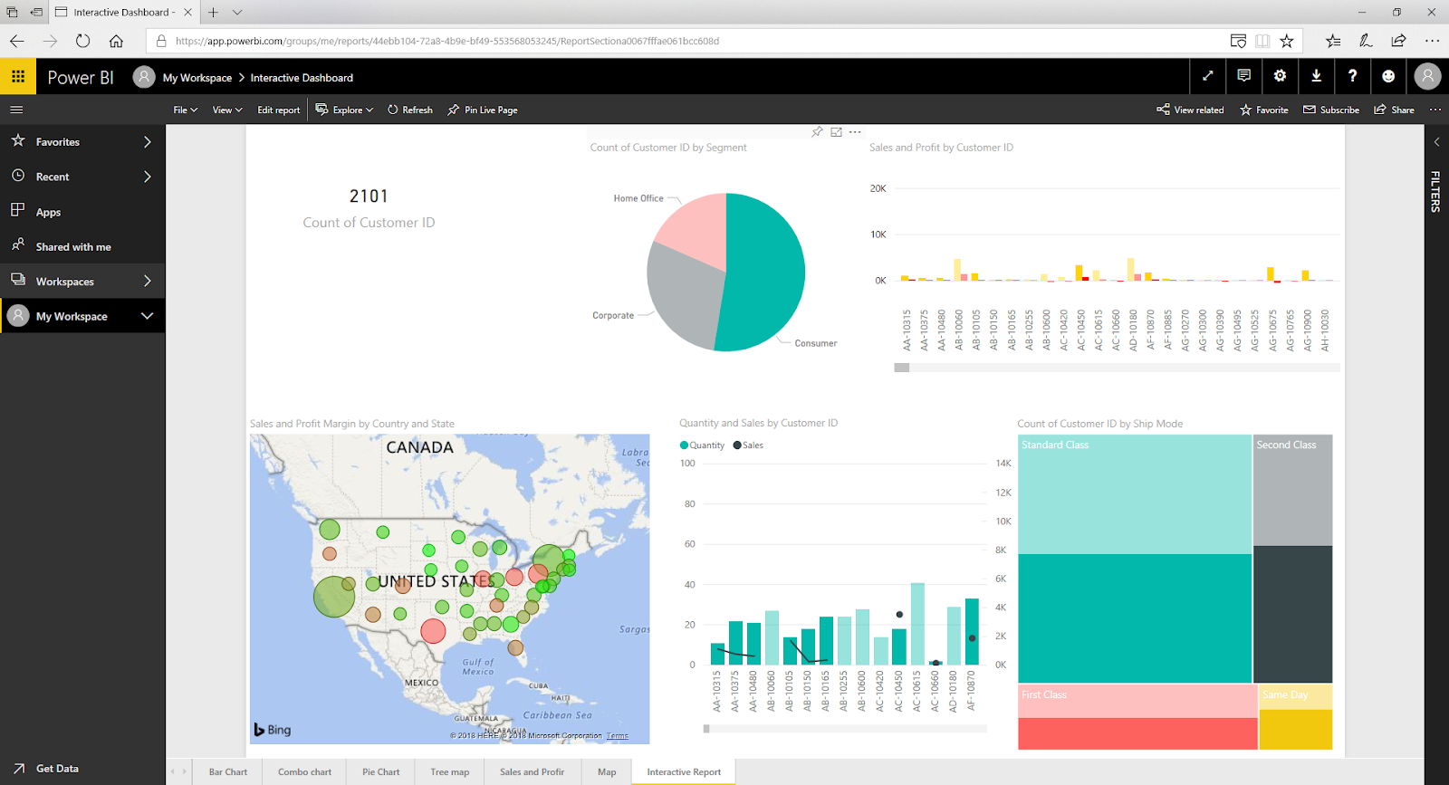Viewport: 1449px width, 785px height.
Task: Toggle Favorite star for this report
Action: click(1263, 110)
